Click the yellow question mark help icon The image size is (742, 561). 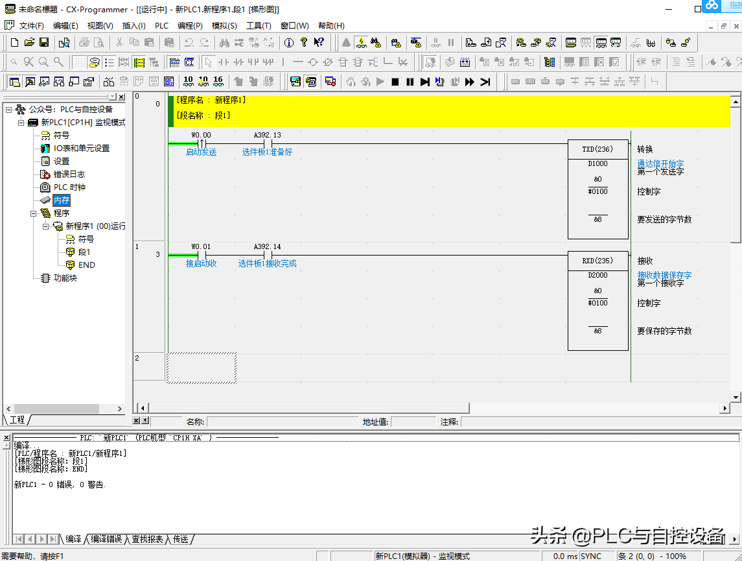(x=303, y=42)
